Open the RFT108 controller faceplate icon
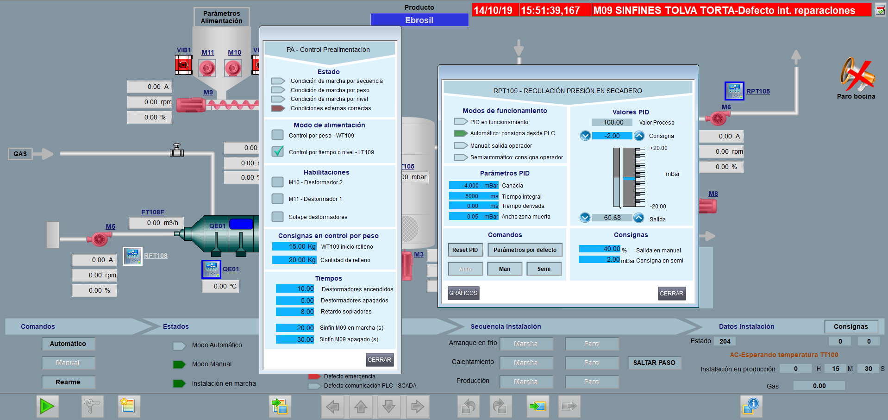This screenshot has width=888, height=420. 132,256
